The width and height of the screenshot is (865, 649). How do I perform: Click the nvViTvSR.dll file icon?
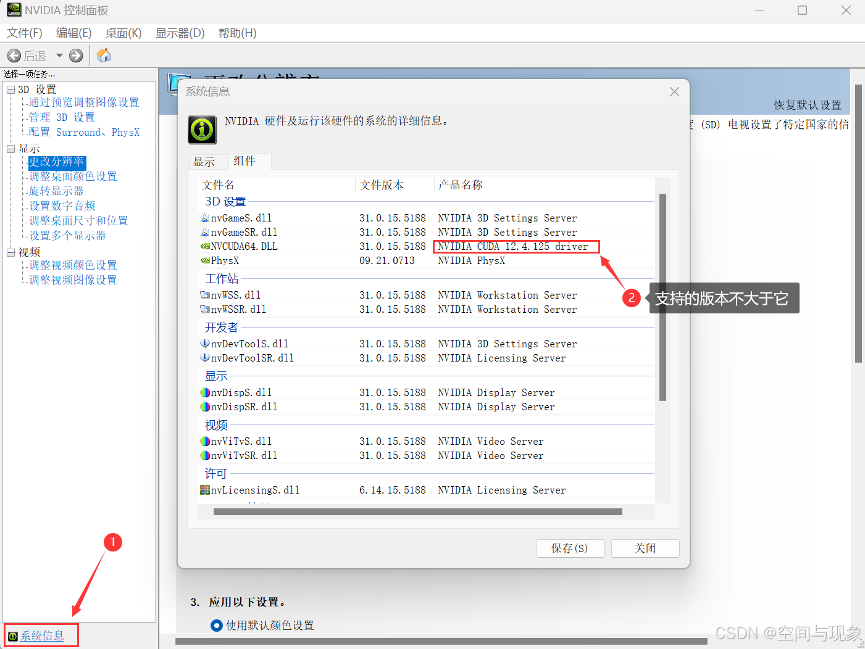coord(205,455)
